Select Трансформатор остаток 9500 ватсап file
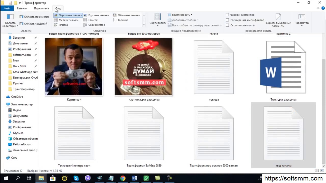The height and width of the screenshot is (183, 326). click(x=214, y=133)
